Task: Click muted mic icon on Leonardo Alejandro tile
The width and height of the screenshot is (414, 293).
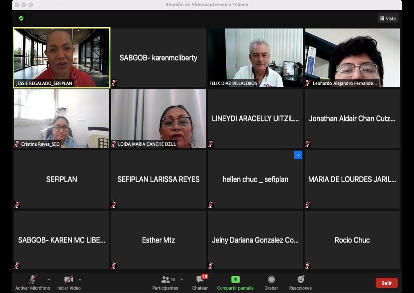Action: [308, 83]
